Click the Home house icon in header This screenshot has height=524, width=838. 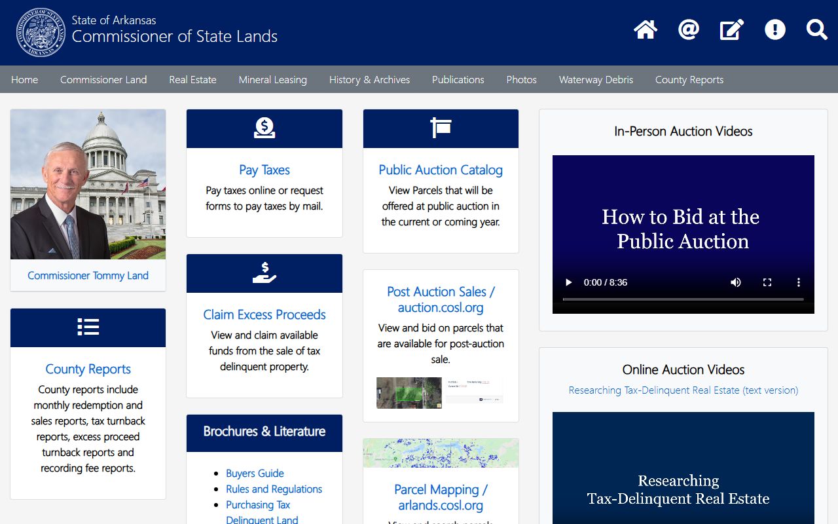click(x=645, y=30)
